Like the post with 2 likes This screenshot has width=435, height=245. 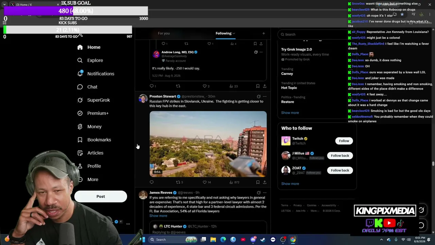(205, 86)
